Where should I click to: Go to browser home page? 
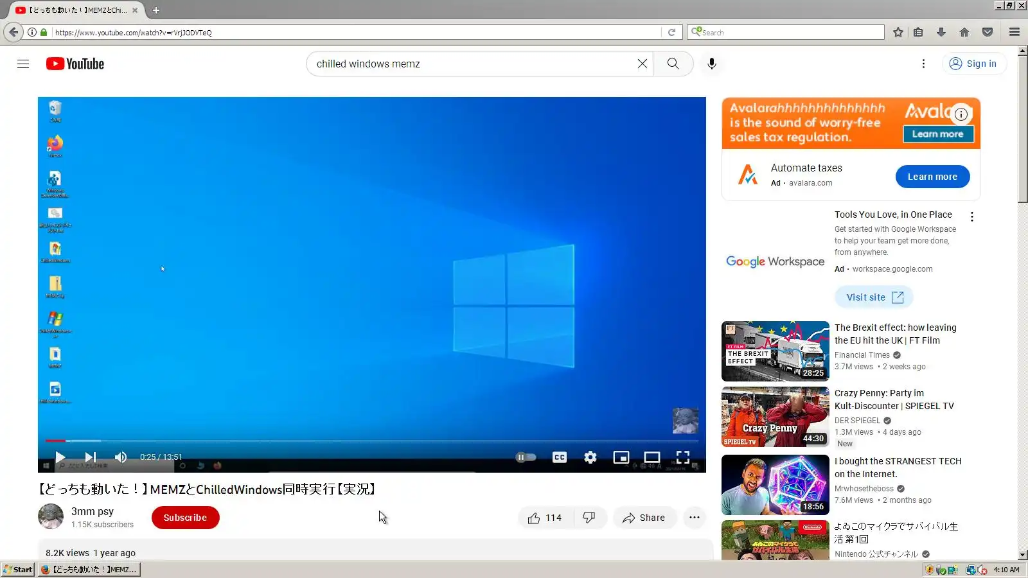point(964,32)
